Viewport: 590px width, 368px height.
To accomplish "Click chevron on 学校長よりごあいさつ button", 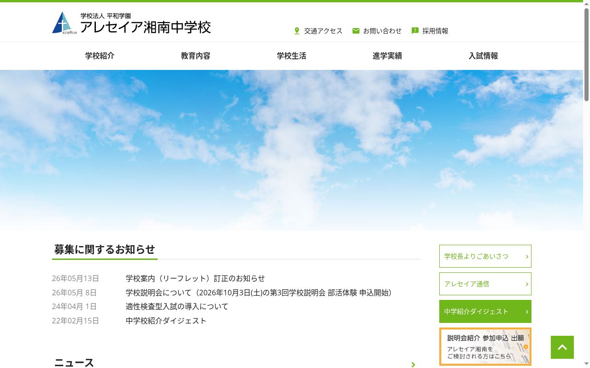I will click(x=527, y=256).
